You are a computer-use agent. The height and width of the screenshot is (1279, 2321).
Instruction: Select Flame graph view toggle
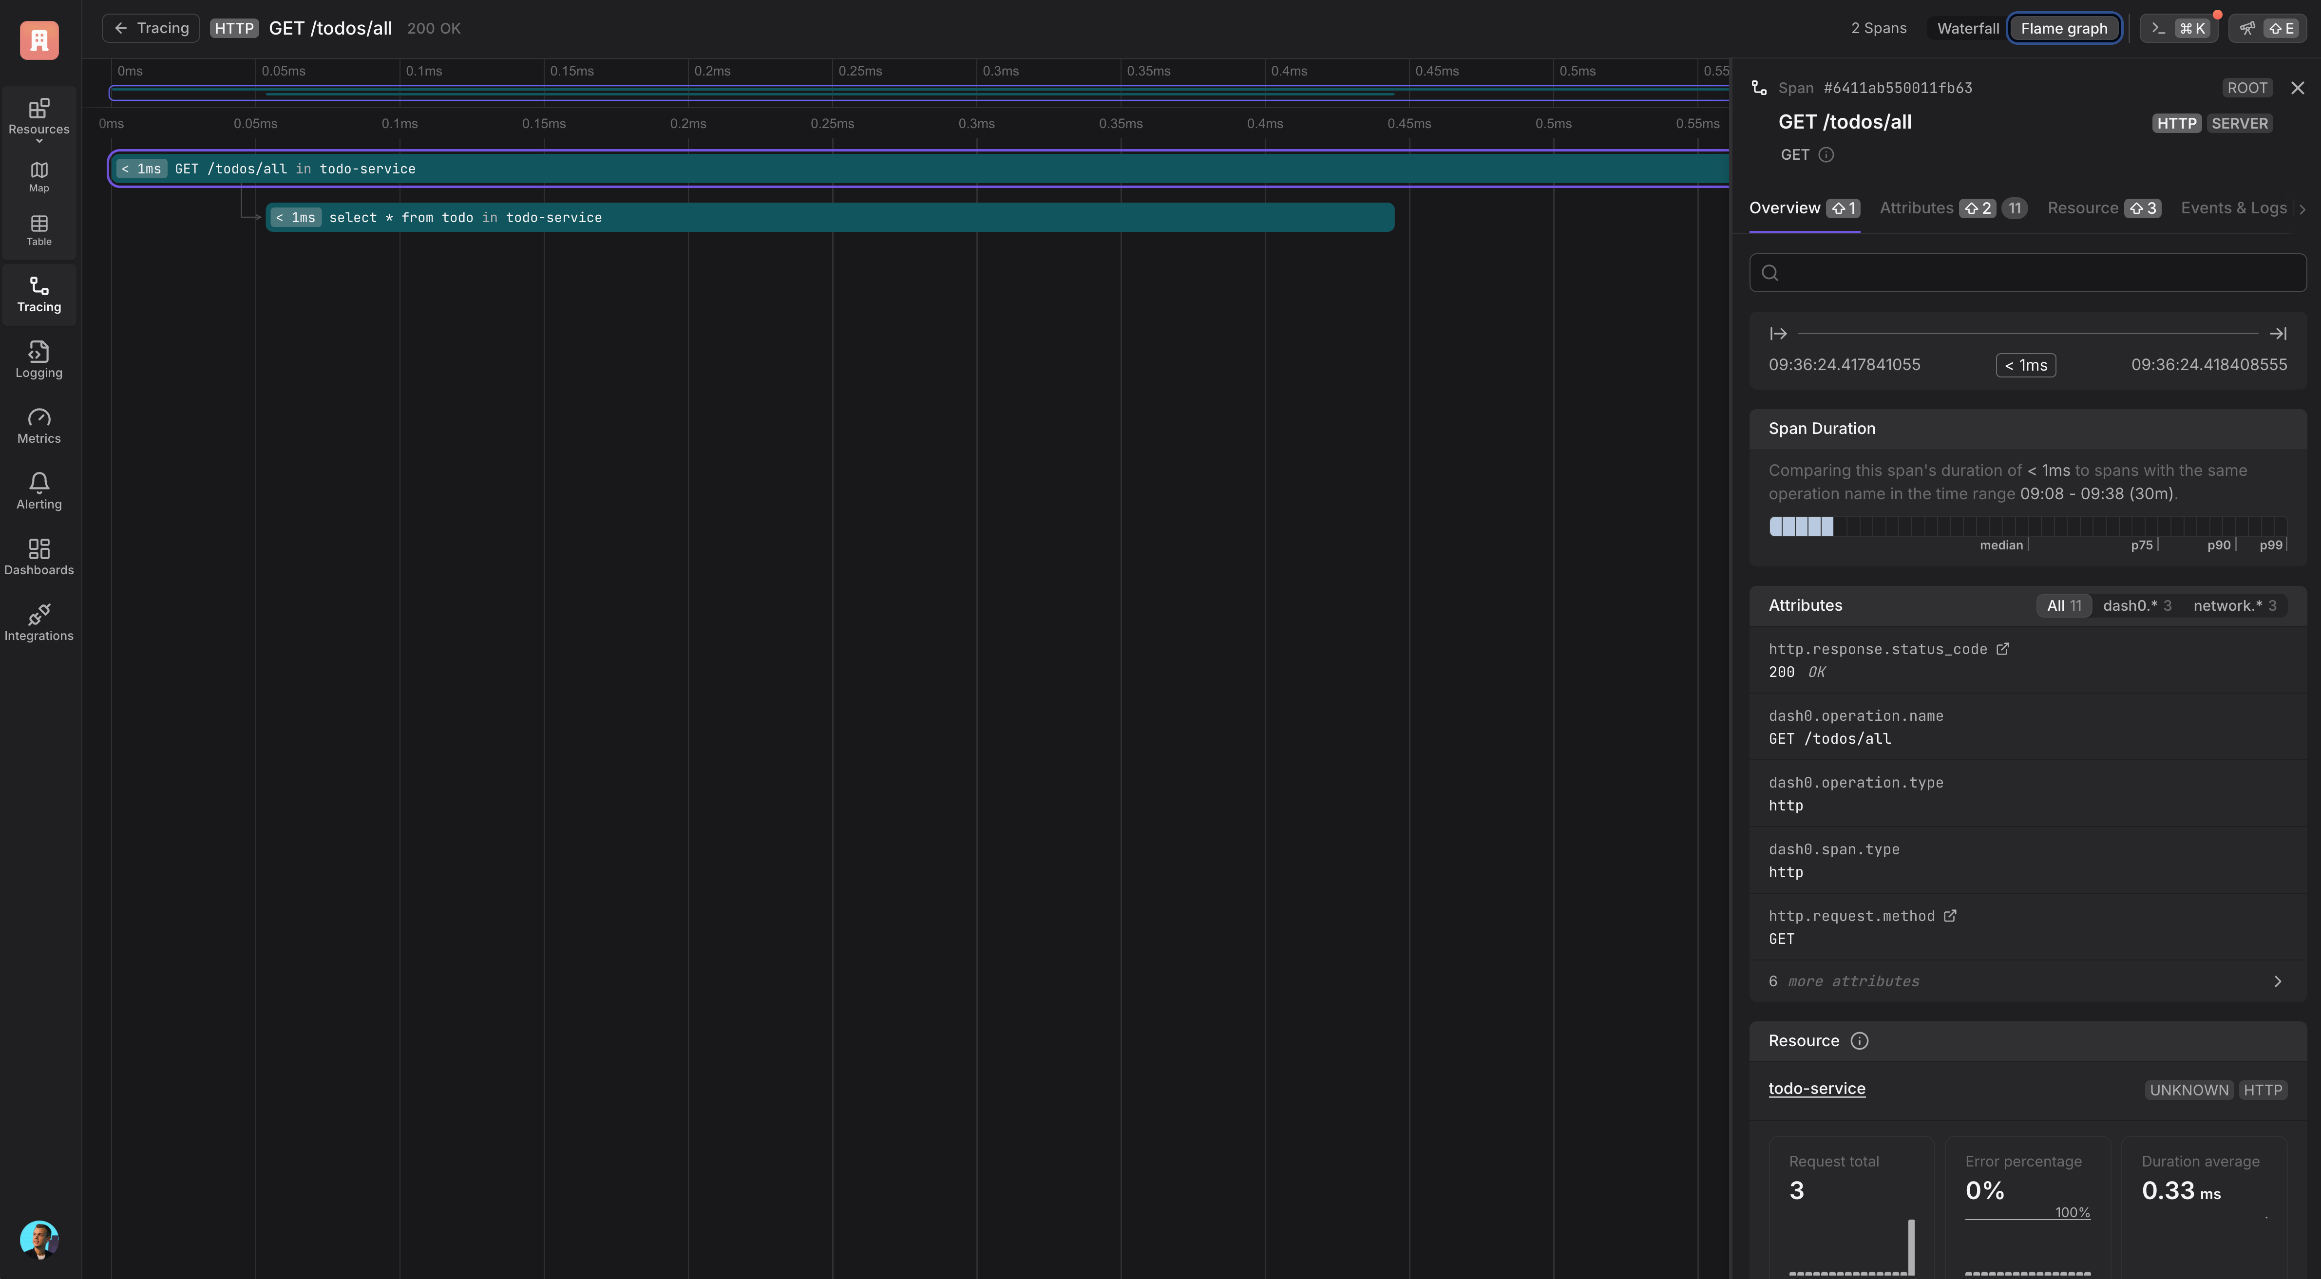point(2063,28)
